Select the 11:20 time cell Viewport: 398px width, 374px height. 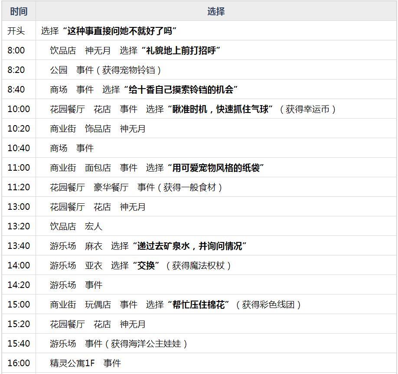pyautogui.click(x=19, y=187)
